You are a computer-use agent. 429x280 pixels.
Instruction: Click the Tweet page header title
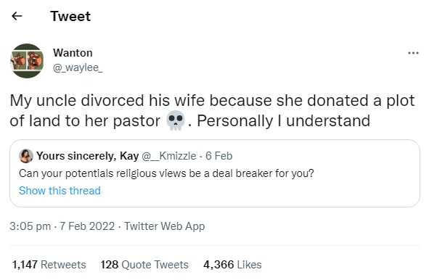point(70,16)
